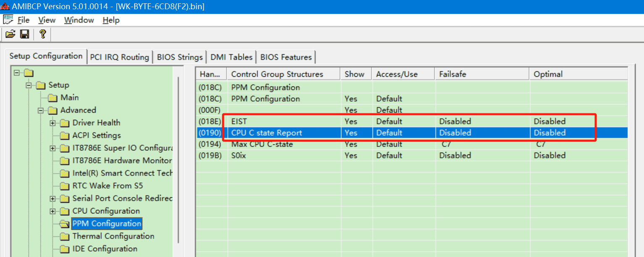Screen dimensions: 644x257
Task: Click the Failsafe value for EIST
Action: (x=455, y=121)
